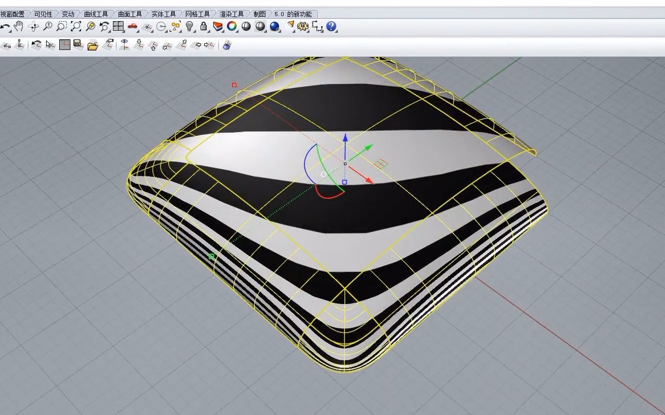
Task: Switch to the 实体工具 tab
Action: click(x=164, y=14)
